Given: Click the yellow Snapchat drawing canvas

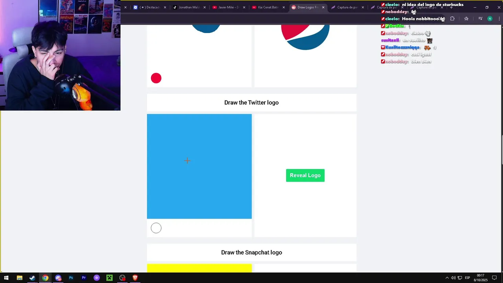Looking at the screenshot, I should coord(199,268).
